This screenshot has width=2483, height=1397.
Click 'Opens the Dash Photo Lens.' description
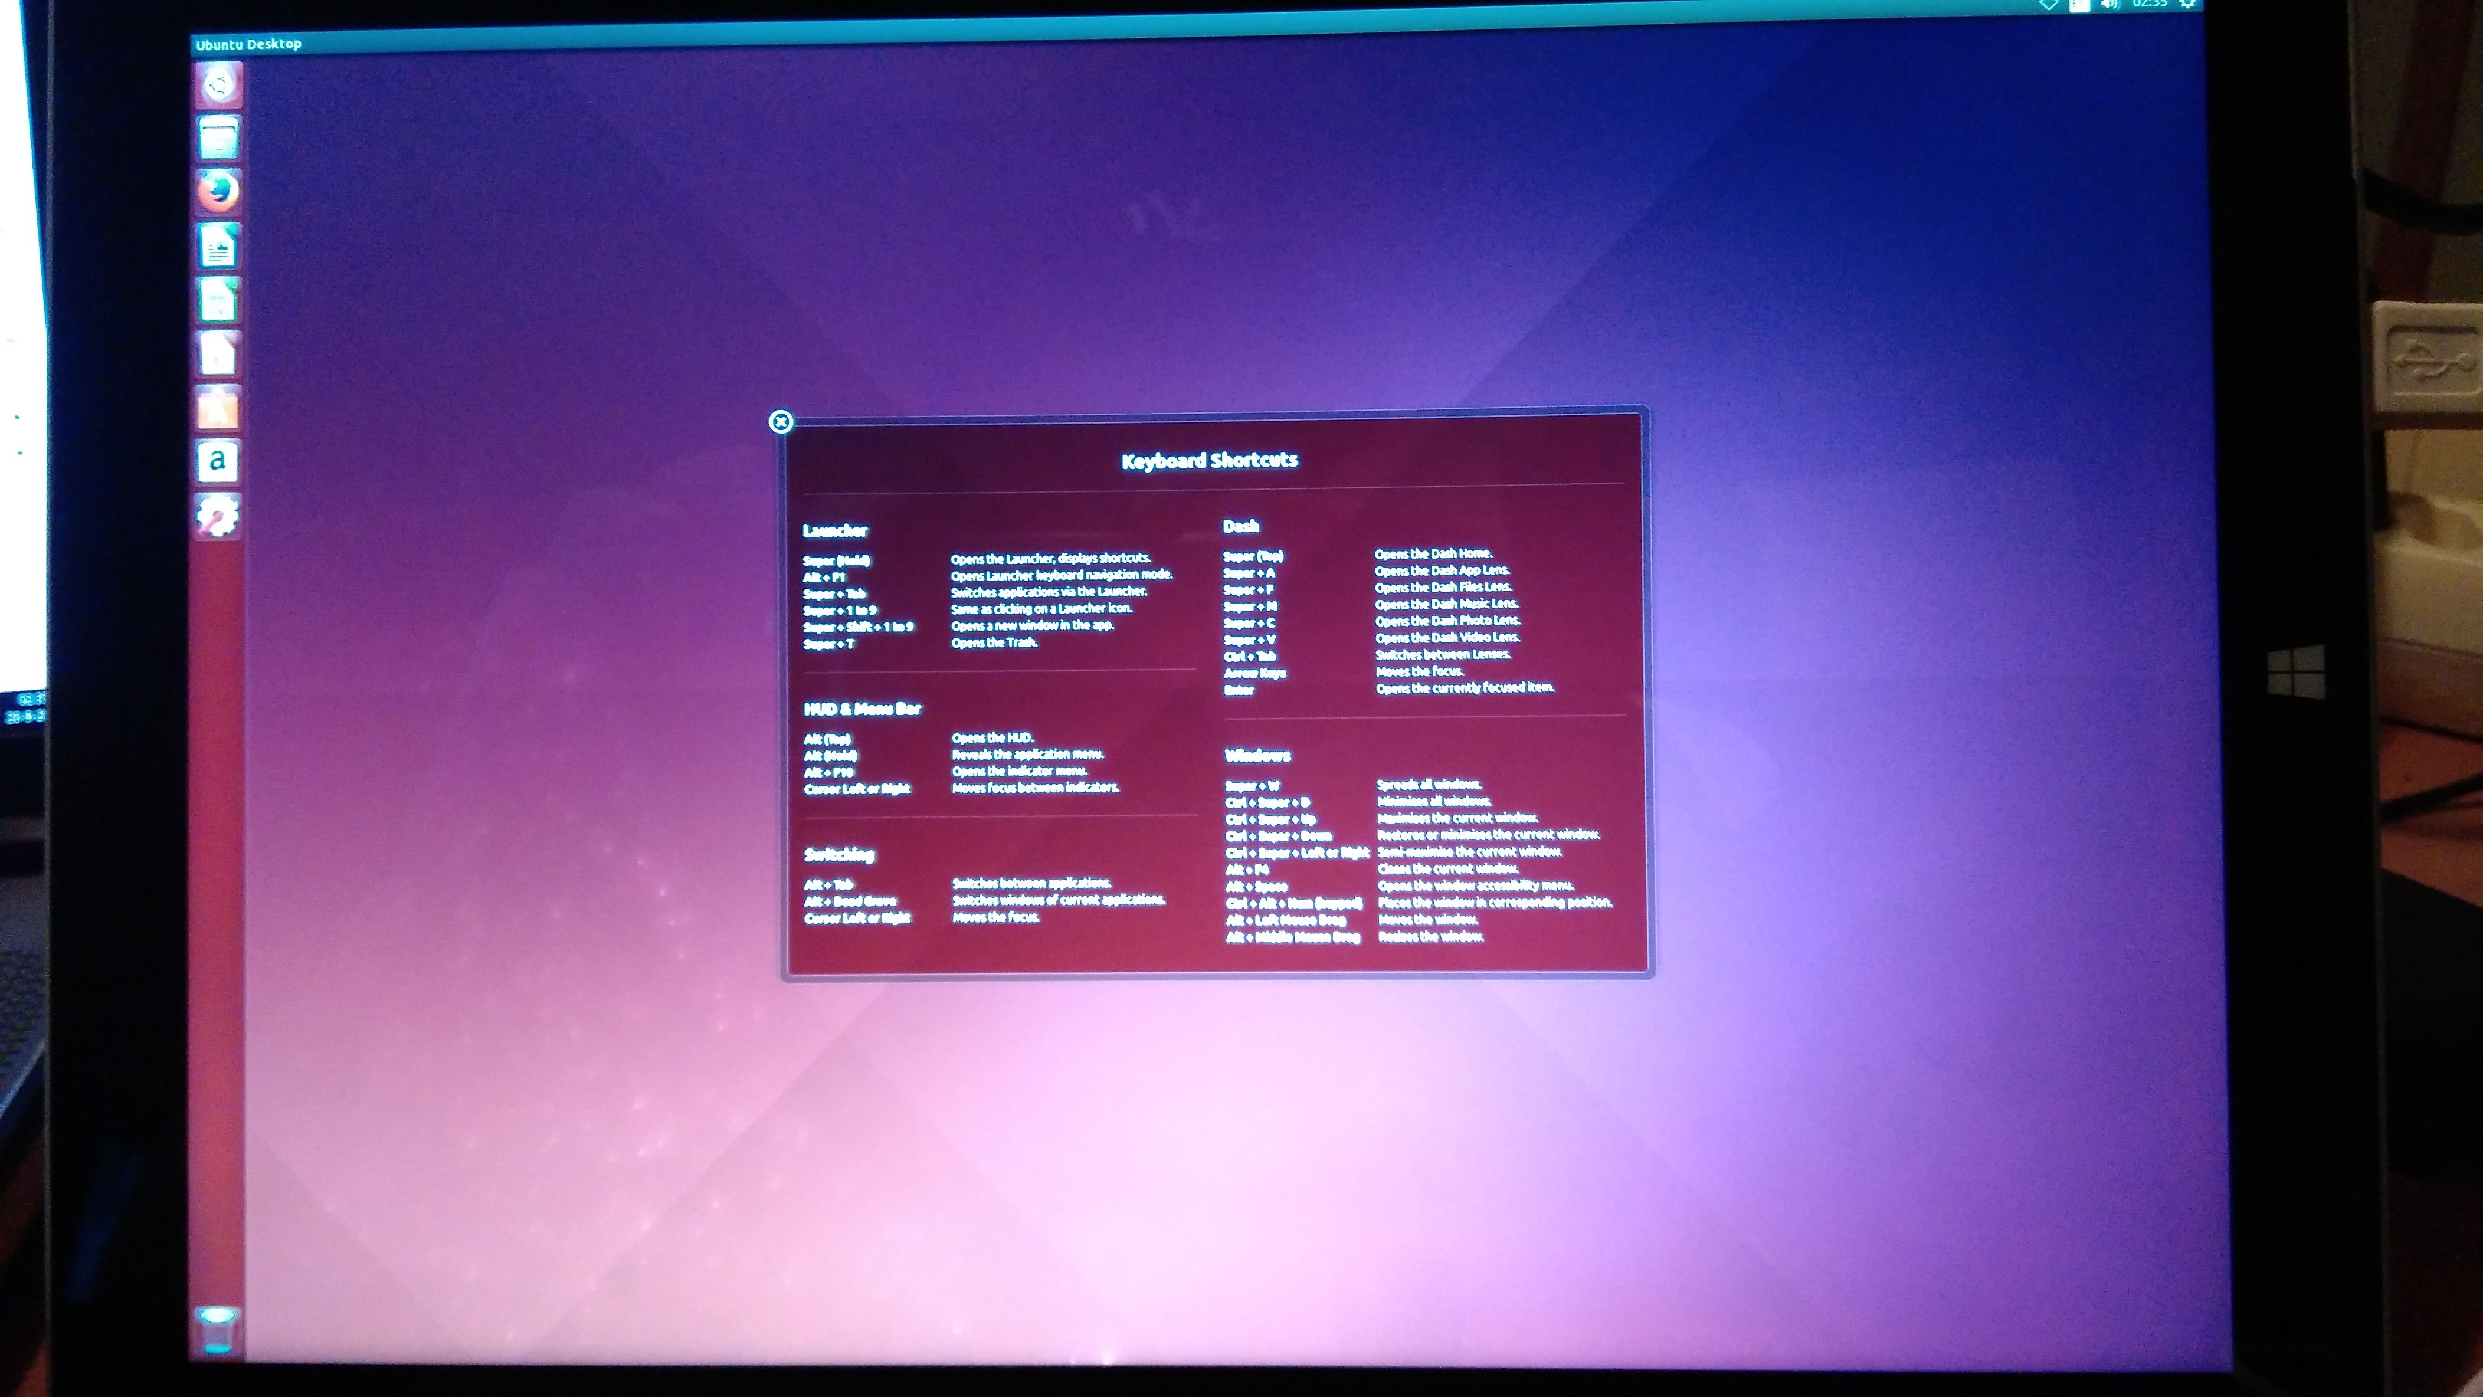[x=1448, y=621]
